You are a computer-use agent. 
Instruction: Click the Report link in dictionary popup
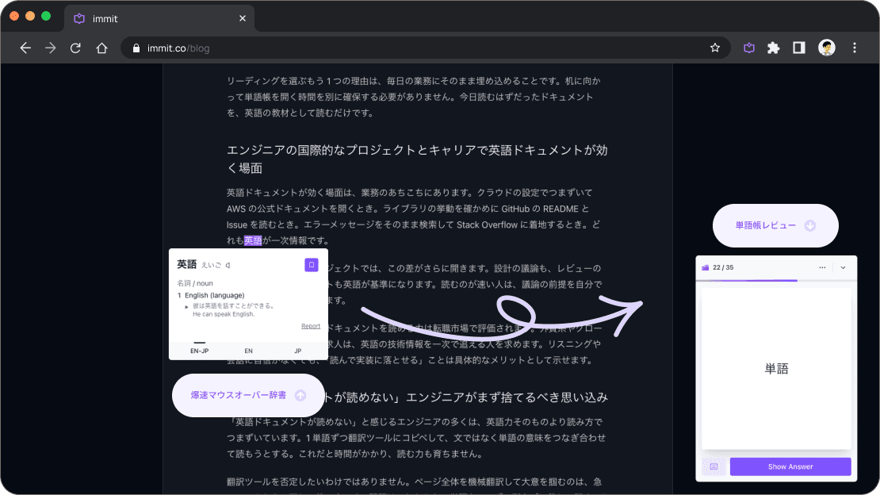click(x=310, y=326)
